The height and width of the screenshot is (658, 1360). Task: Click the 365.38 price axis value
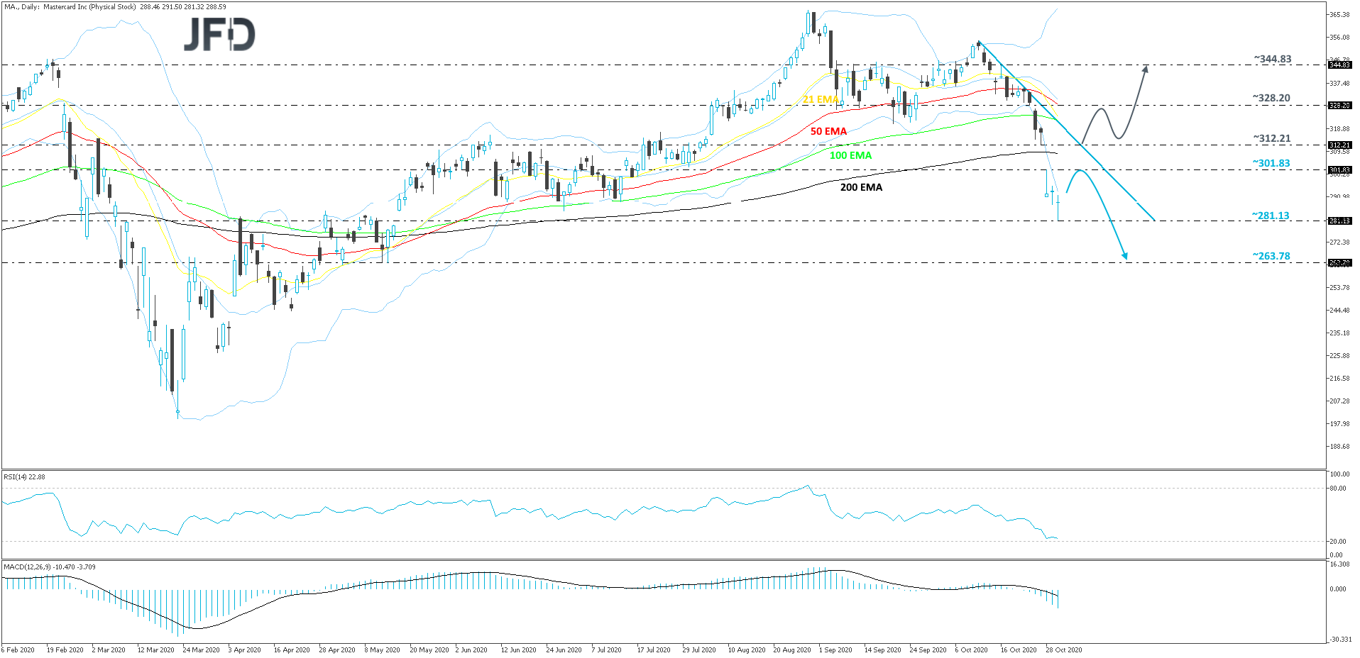tap(1339, 15)
